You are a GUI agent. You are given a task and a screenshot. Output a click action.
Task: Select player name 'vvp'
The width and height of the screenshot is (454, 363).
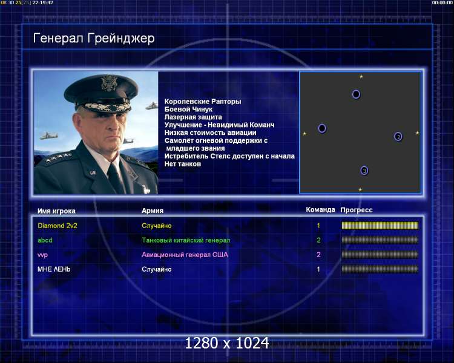42,255
